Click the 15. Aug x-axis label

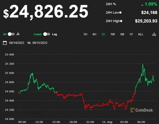(107, 122)
